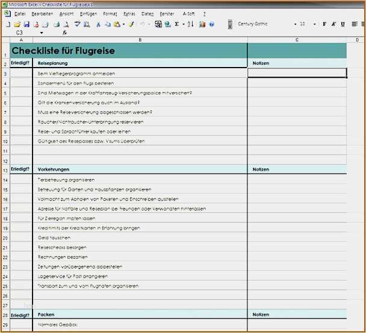Image resolution: width=366 pixels, height=333 pixels.
Task: Open the Datei menu
Action: [20, 14]
